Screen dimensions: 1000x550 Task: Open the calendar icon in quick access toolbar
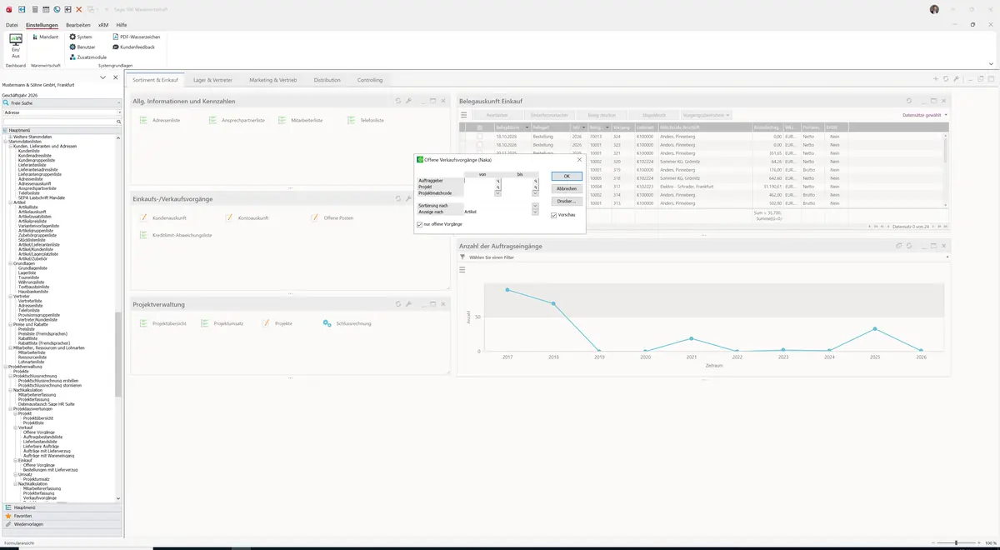(x=46, y=9)
